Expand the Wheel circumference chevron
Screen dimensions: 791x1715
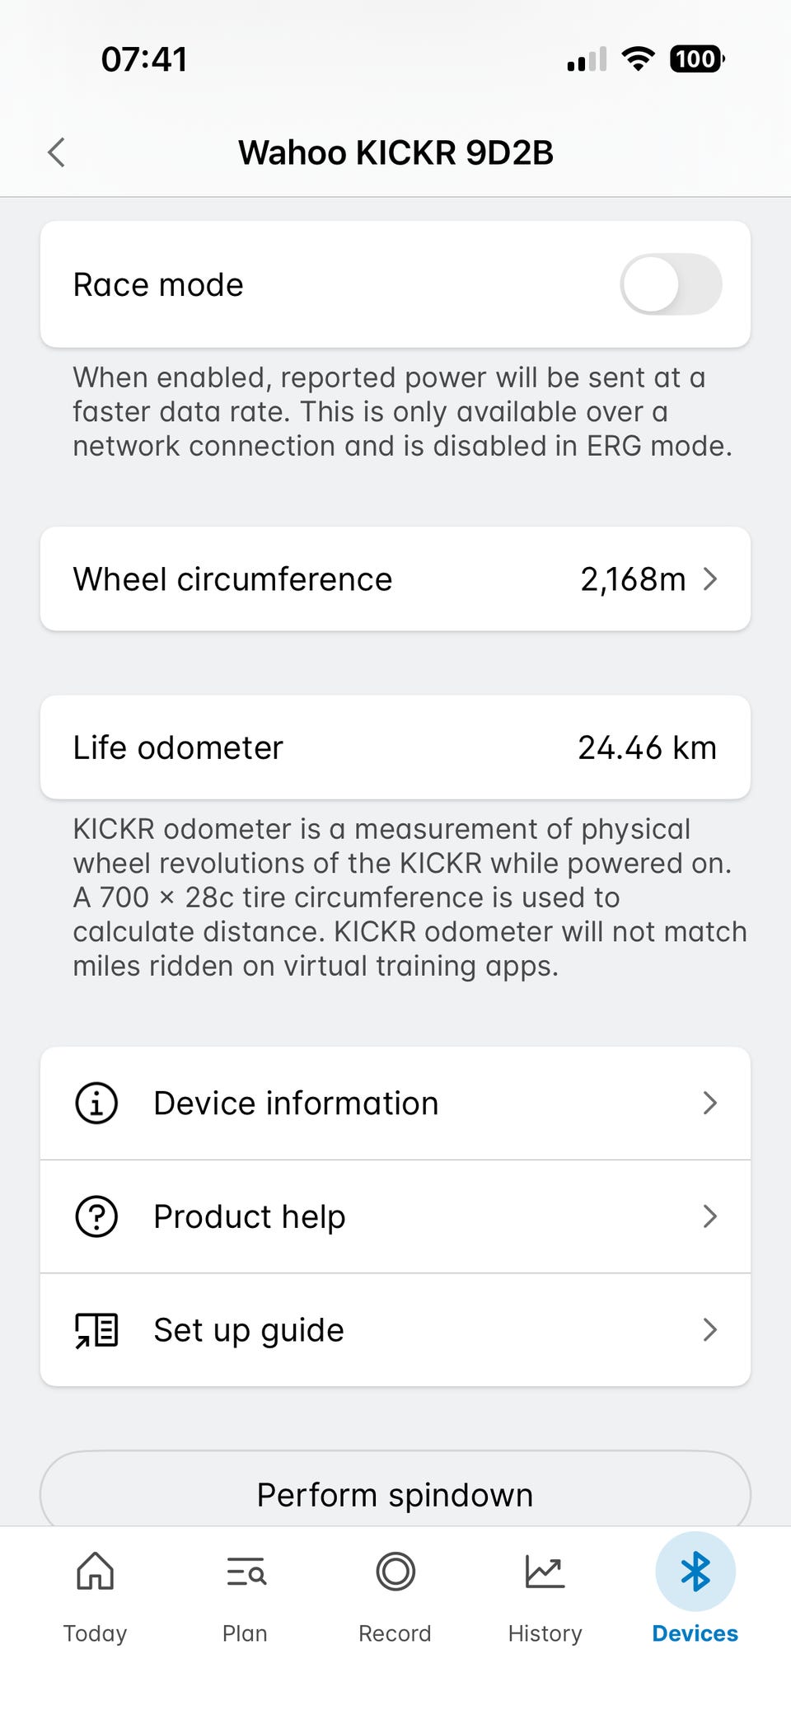coord(710,579)
